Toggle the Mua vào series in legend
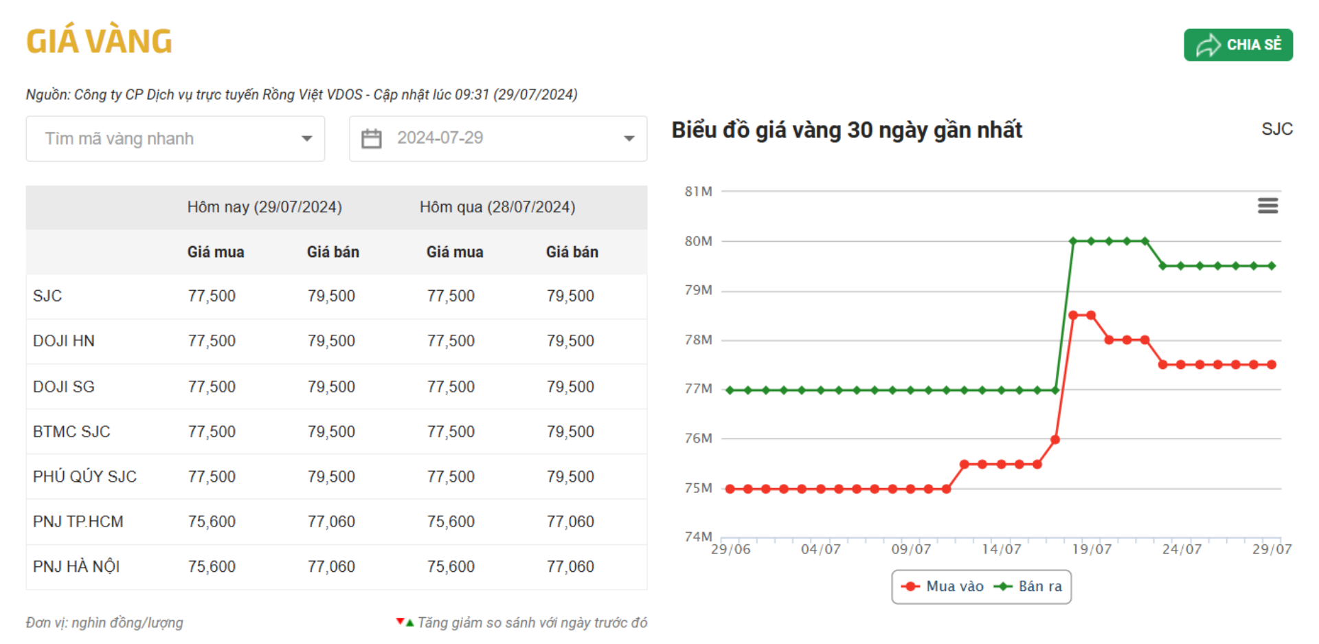 [943, 586]
